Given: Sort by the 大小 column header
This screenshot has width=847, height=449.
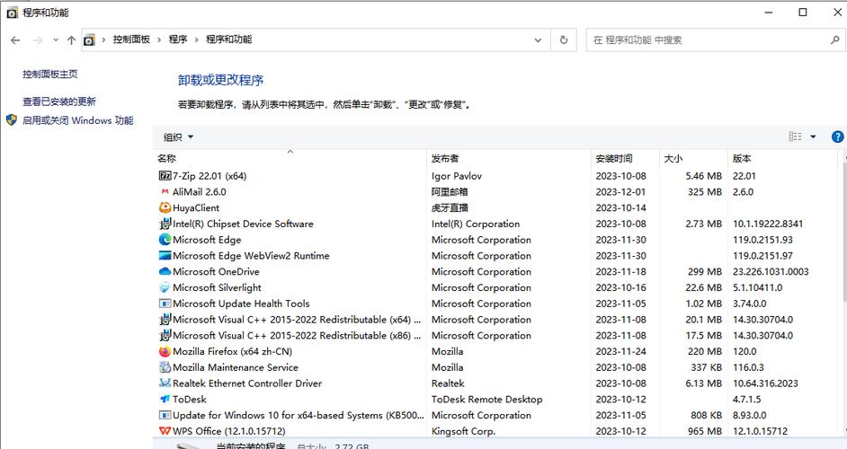Looking at the screenshot, I should (693, 159).
